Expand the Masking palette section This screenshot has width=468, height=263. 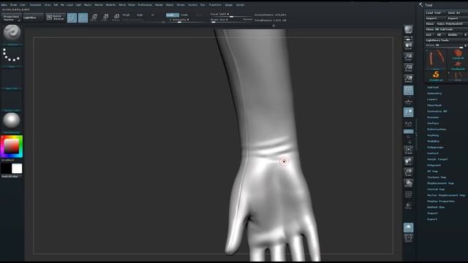tap(433, 135)
